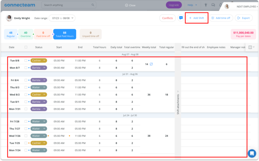Click the Connecteam logo

pyautogui.click(x=20, y=5)
